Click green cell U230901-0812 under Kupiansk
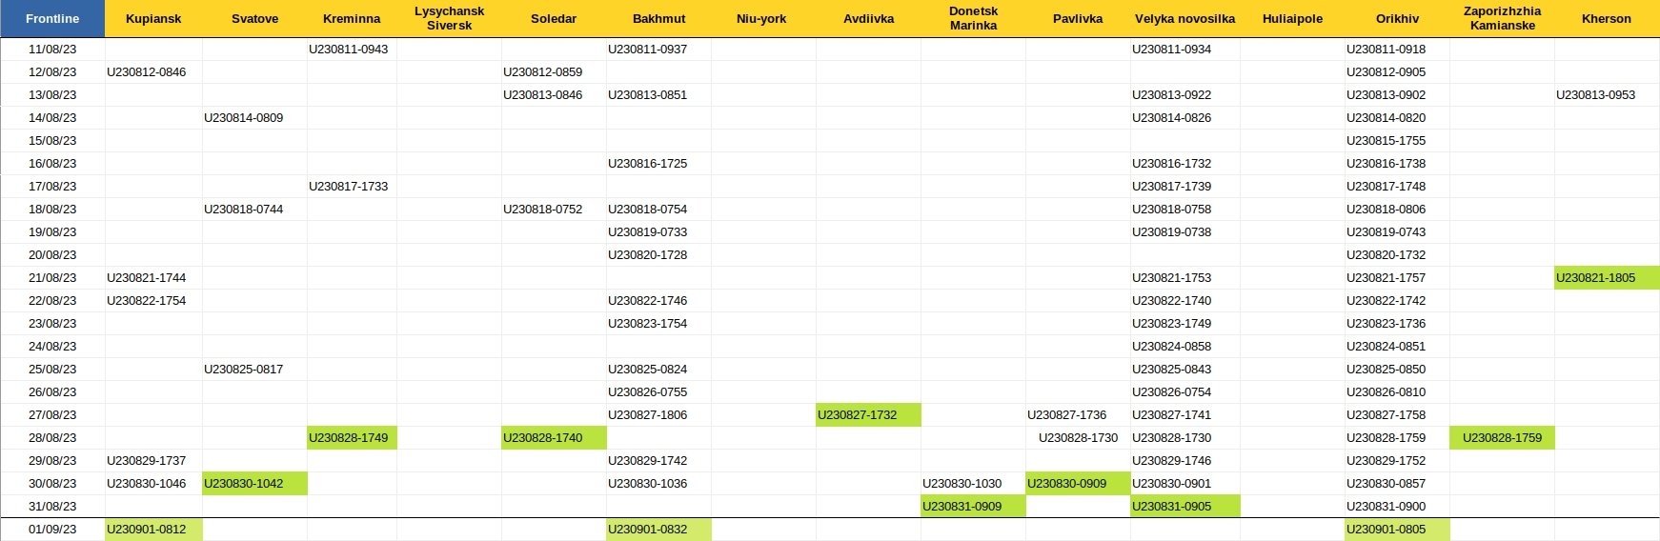Image resolution: width=1660 pixels, height=541 pixels. click(153, 530)
